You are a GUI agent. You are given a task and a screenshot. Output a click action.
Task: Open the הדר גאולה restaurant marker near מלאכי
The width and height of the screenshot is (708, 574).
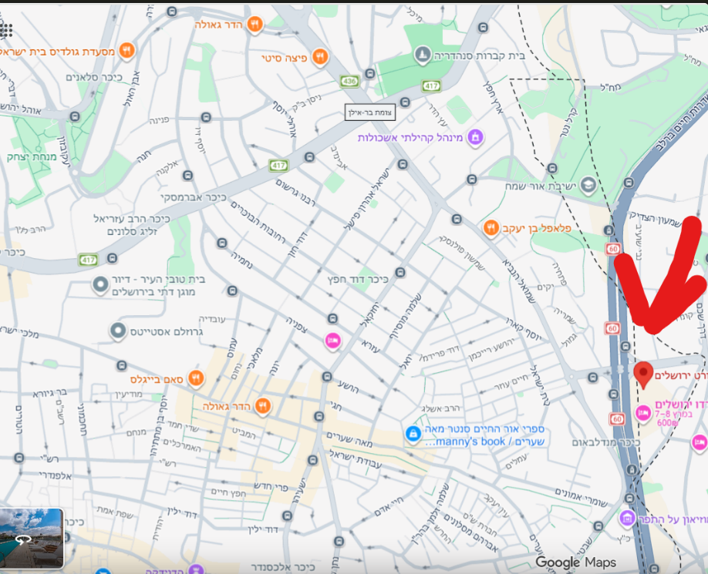(263, 405)
